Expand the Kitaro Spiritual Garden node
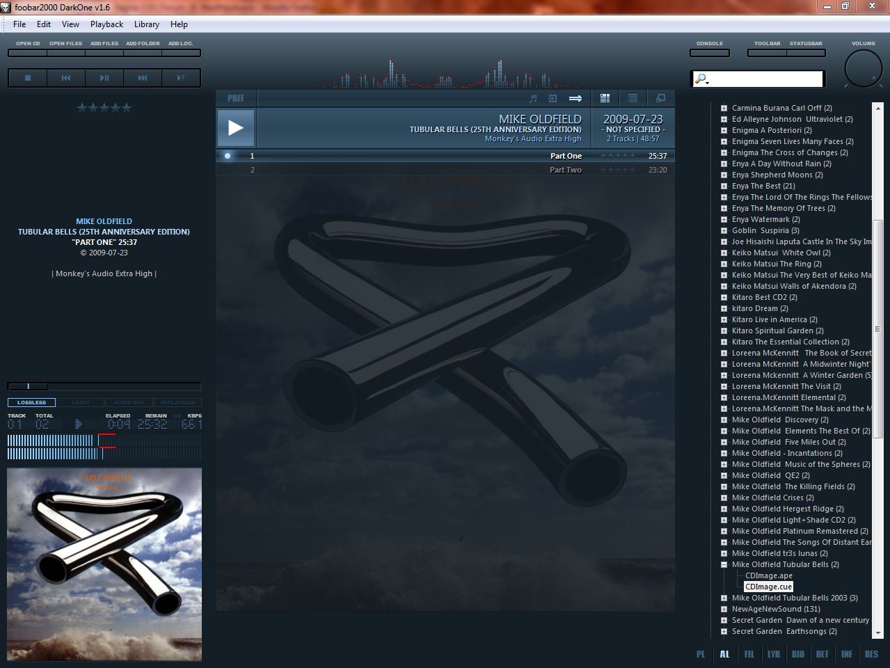 pyautogui.click(x=724, y=331)
